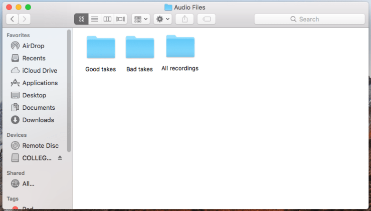The height and width of the screenshot is (211, 371).
Task: Open Downloads in the sidebar
Action: tap(38, 120)
